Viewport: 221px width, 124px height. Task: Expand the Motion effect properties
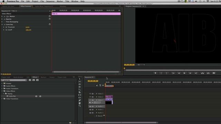pos(2,17)
